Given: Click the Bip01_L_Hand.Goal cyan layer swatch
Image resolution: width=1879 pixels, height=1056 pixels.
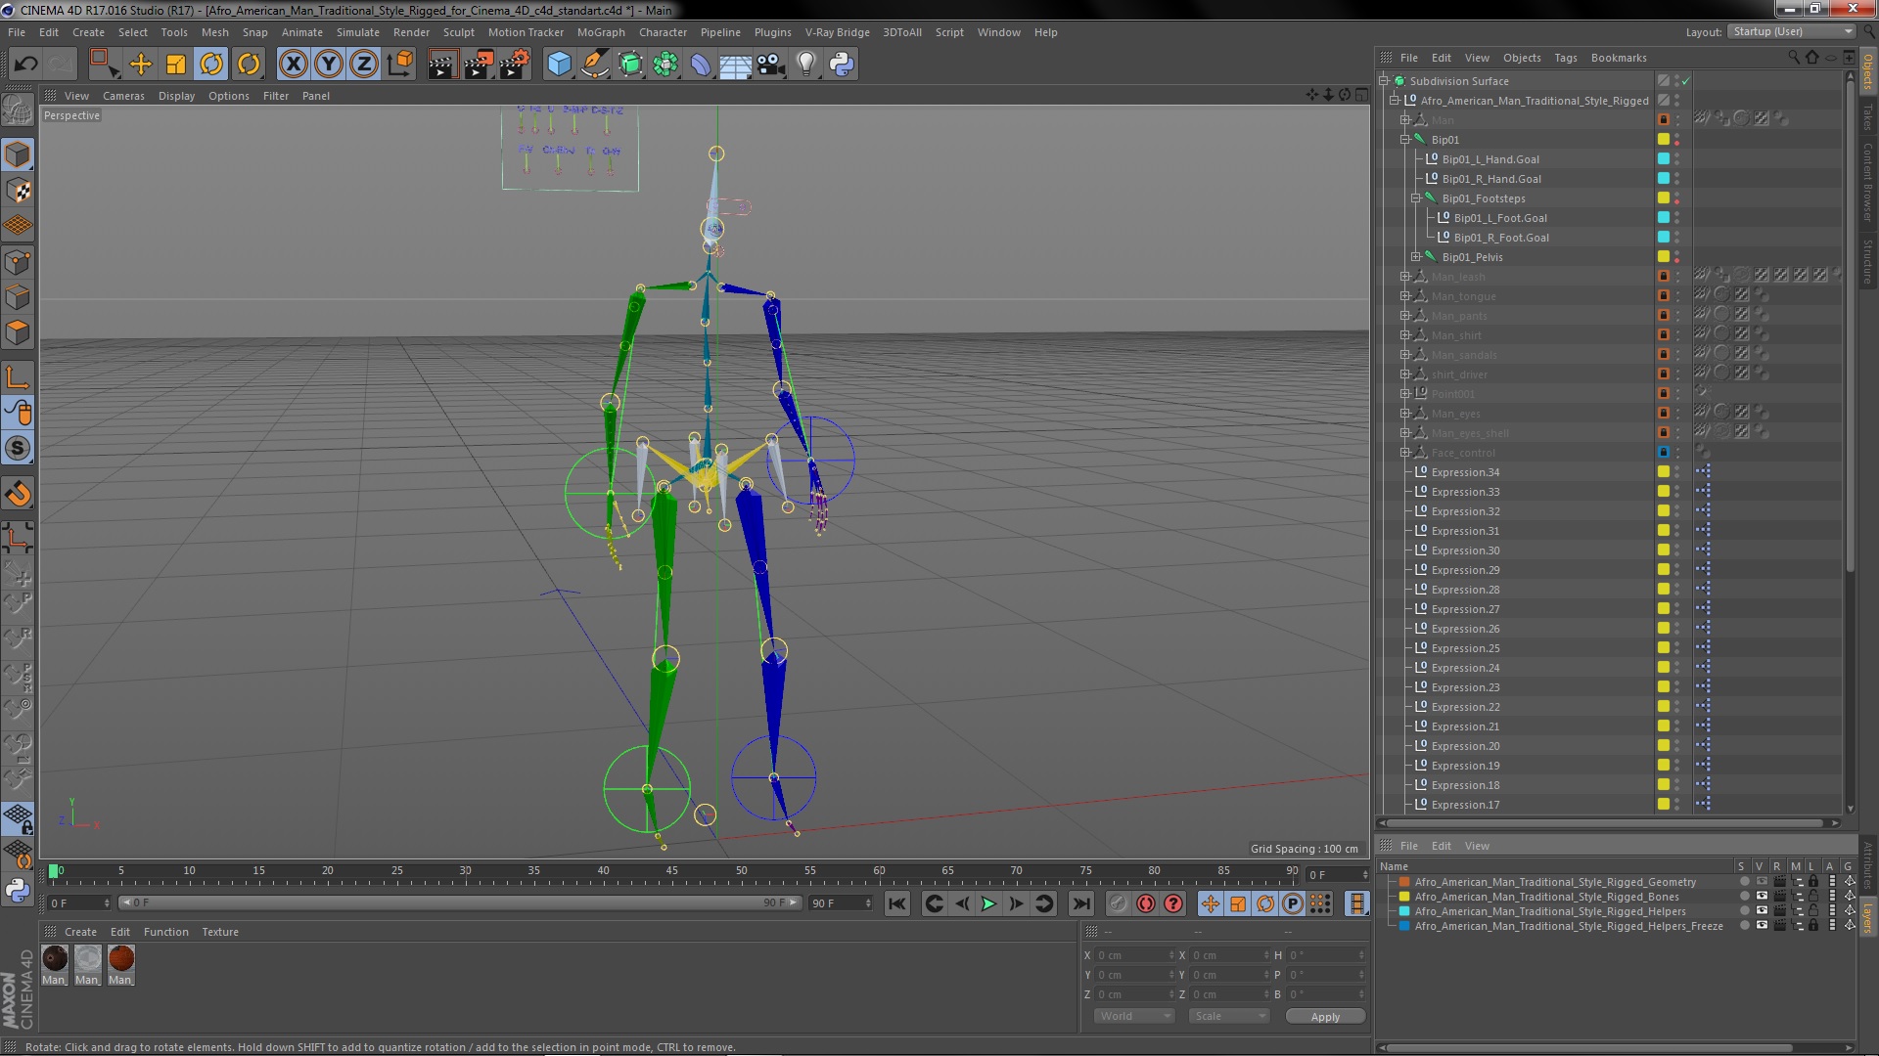Looking at the screenshot, I should [x=1663, y=159].
